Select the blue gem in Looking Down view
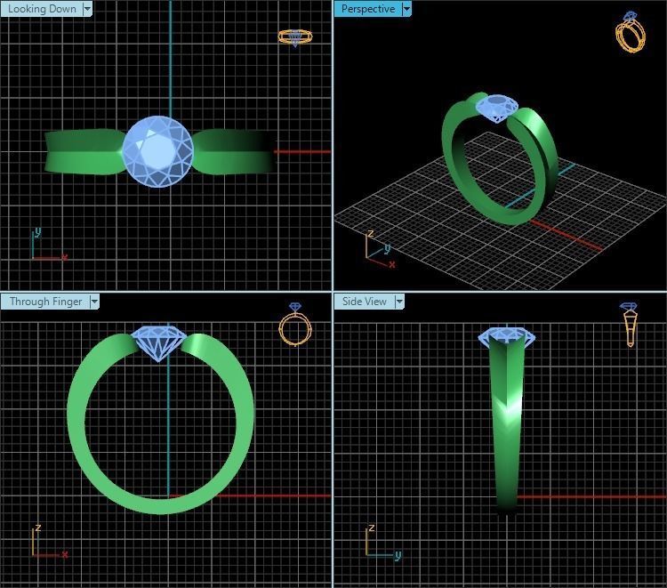Viewport: 667px width, 588px height. [x=157, y=151]
